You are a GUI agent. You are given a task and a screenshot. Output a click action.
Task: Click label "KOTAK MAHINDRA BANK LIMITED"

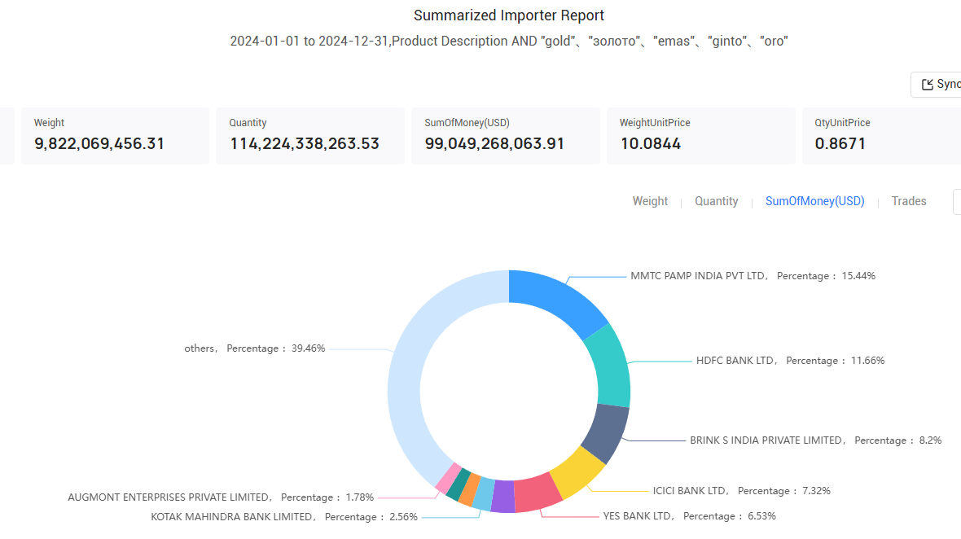[231, 517]
